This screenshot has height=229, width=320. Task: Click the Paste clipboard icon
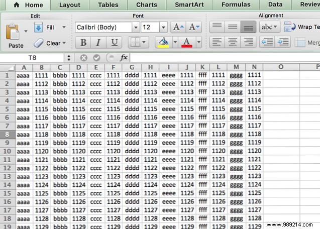pos(13,32)
